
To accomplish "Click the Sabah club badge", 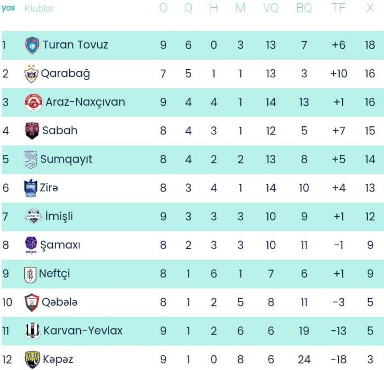I will pyautogui.click(x=32, y=131).
